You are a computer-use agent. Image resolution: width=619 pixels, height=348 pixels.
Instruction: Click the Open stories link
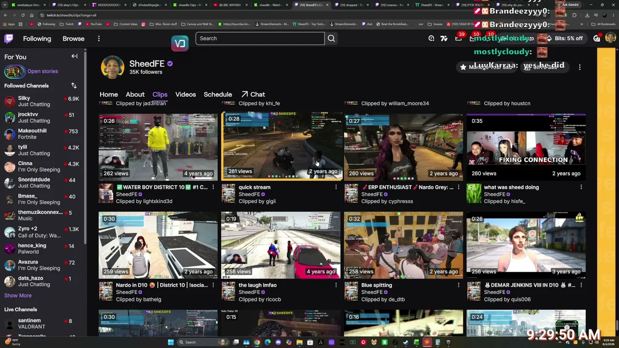tap(43, 71)
